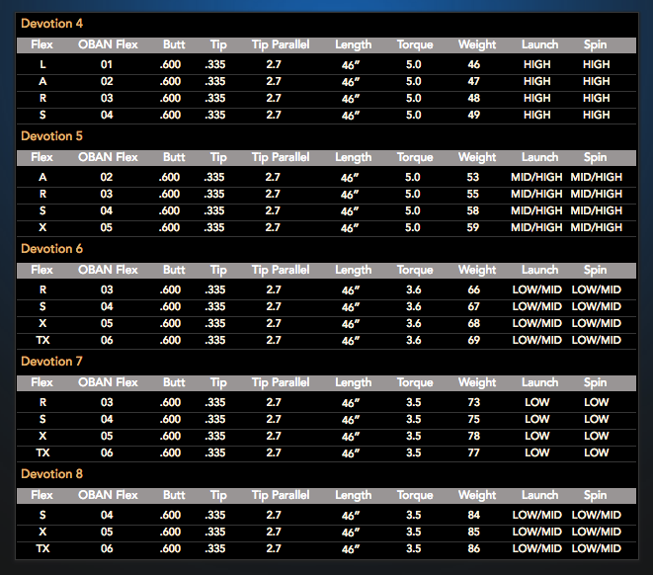This screenshot has width=653, height=575.
Task: Click tip parallel 2.7 in Devotion 6 row X
Action: coord(274,323)
